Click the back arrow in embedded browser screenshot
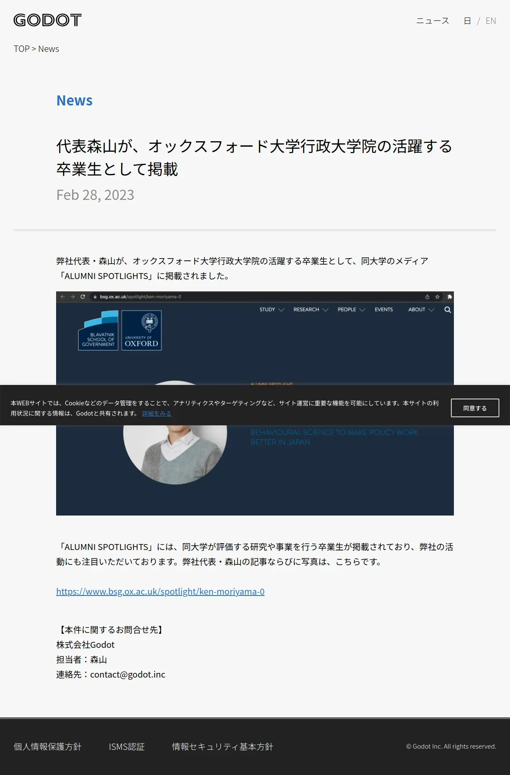Image resolution: width=510 pixels, height=775 pixels. [62, 297]
